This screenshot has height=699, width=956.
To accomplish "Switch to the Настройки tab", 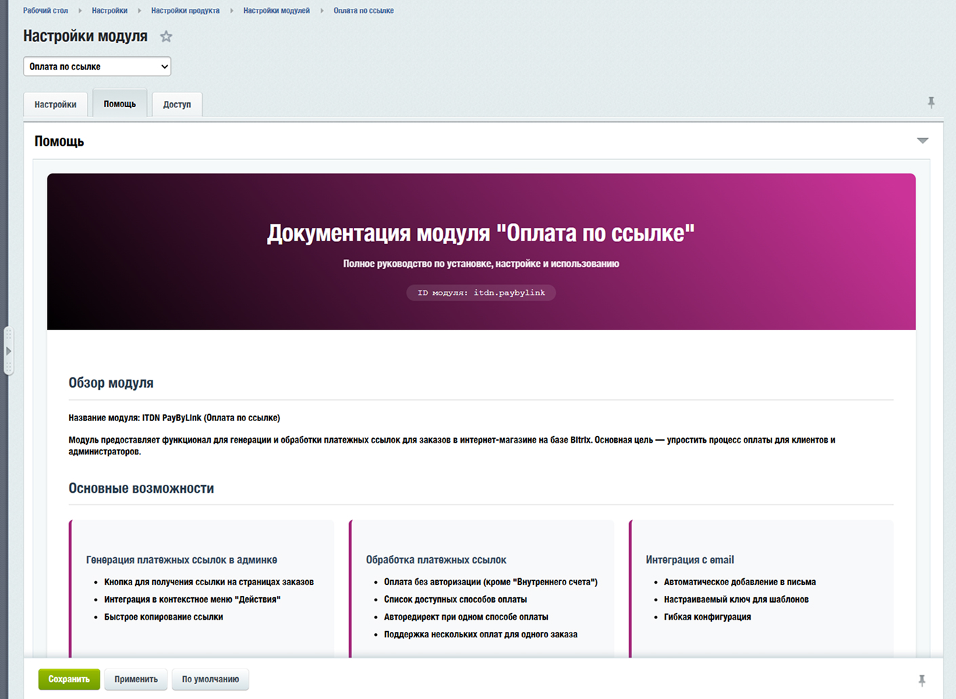I will pos(55,104).
